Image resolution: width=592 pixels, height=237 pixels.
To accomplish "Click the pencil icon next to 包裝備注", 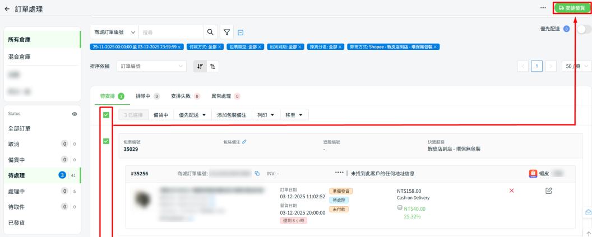I will coord(244,142).
